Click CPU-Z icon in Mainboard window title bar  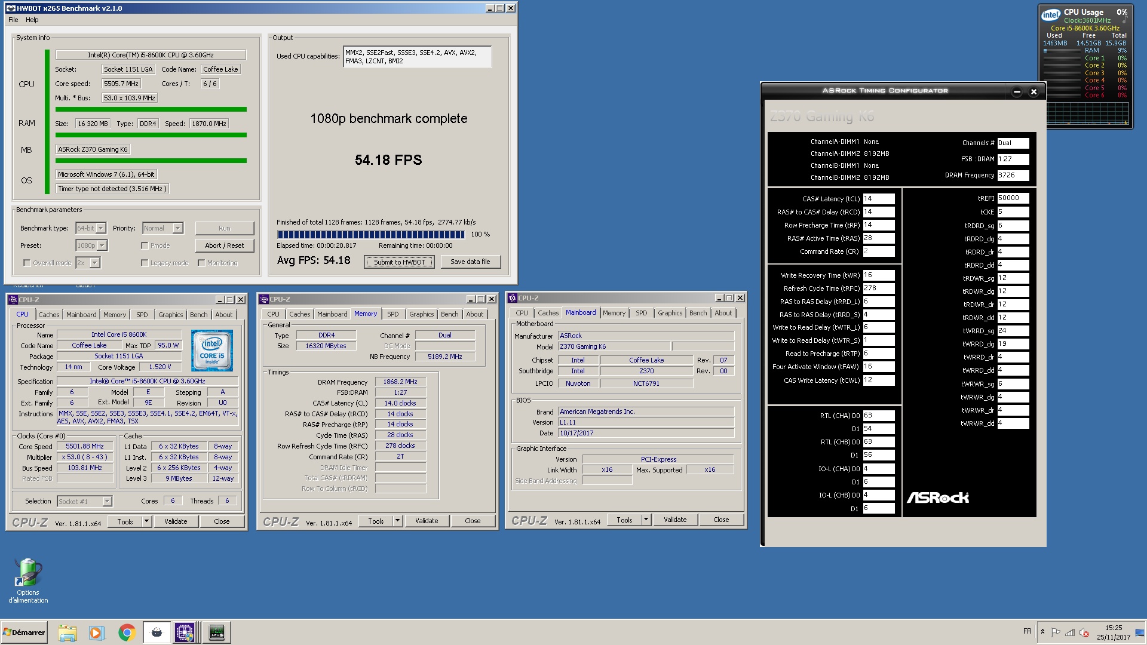pyautogui.click(x=513, y=298)
